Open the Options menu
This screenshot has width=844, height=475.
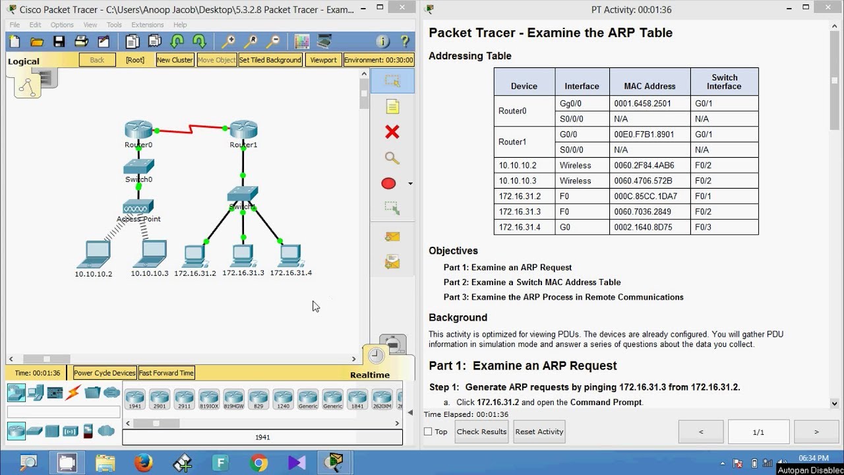[x=62, y=25]
